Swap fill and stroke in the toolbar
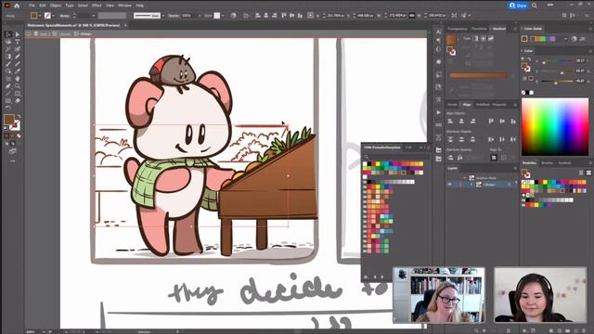Screen dimensions: 594x334 19,117
